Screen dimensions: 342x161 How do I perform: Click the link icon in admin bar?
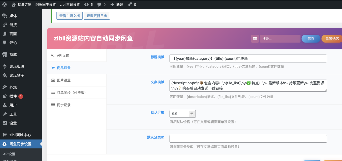[130, 4]
